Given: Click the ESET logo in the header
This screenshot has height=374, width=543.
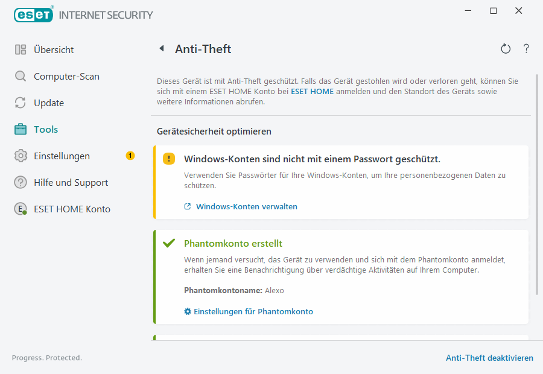Looking at the screenshot, I should pyautogui.click(x=33, y=14).
